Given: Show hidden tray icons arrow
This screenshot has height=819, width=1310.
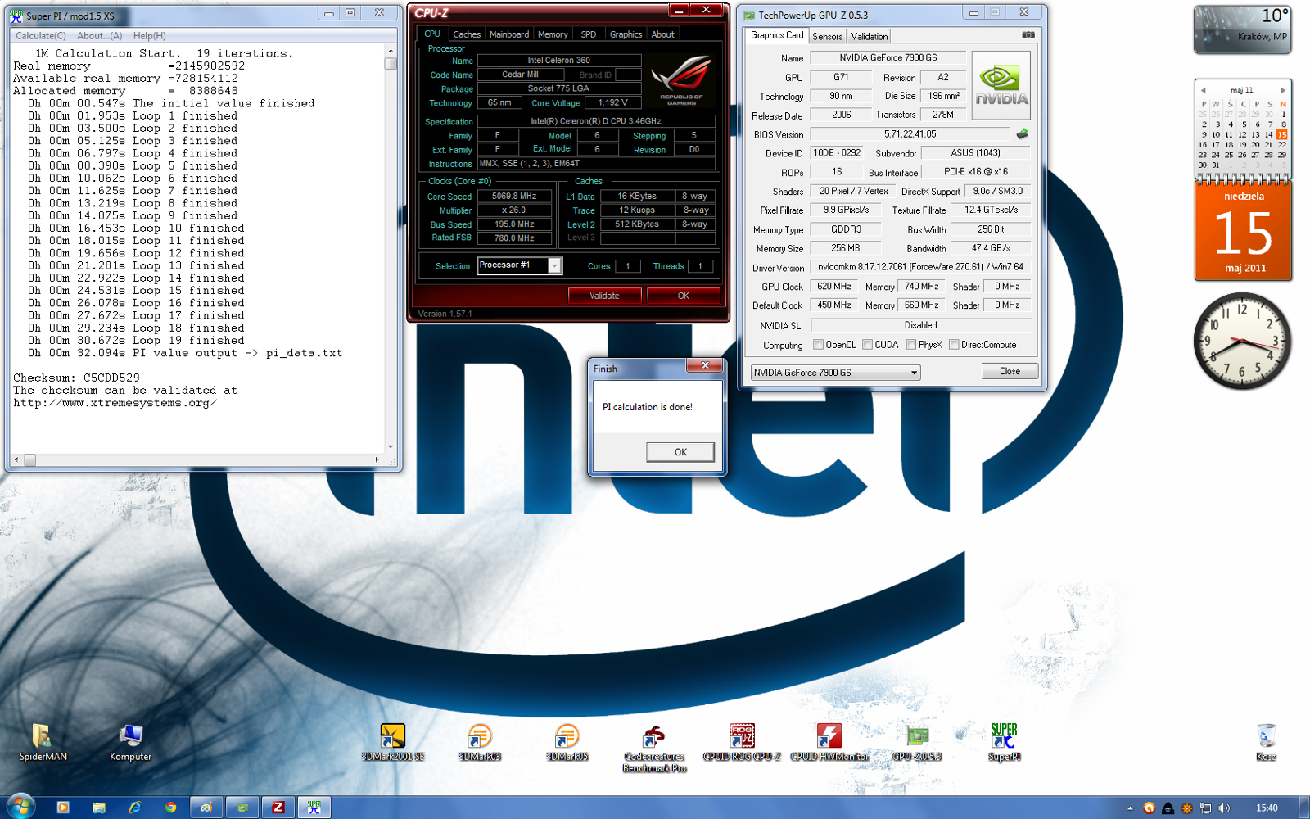Looking at the screenshot, I should coord(1130,808).
